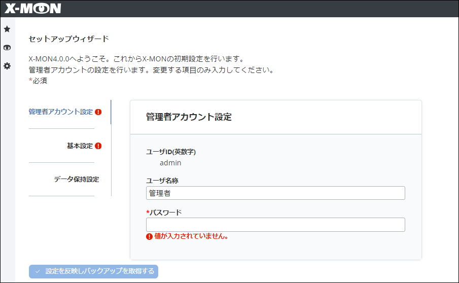The image size is (459, 283).
Task: Switch to the 基本設定 tab
Action: 80,146
